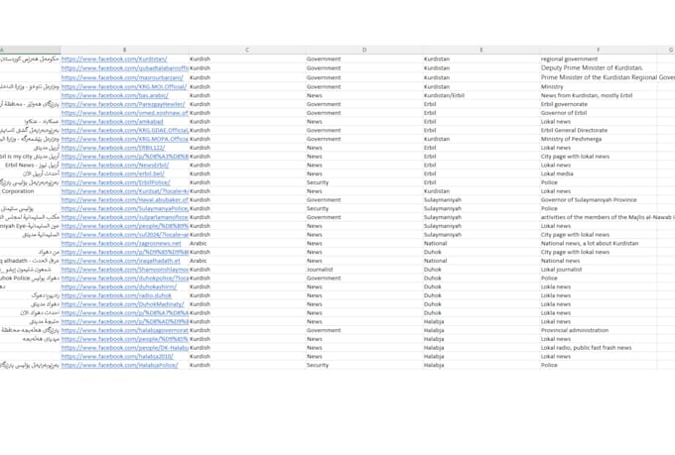Open the facebook.com/ERBIL122/ link
The height and width of the screenshot is (455, 675).
coord(113,148)
